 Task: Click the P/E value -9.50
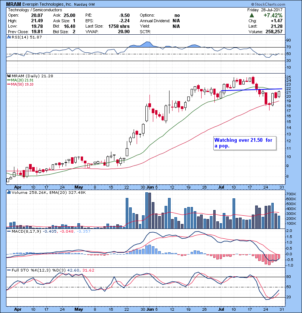[124, 15]
